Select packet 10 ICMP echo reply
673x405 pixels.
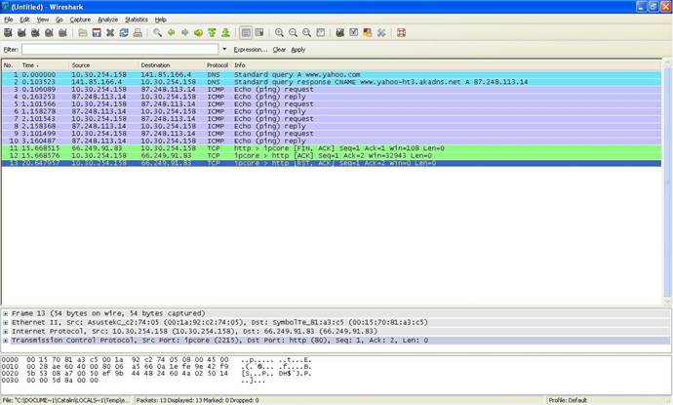point(331,141)
